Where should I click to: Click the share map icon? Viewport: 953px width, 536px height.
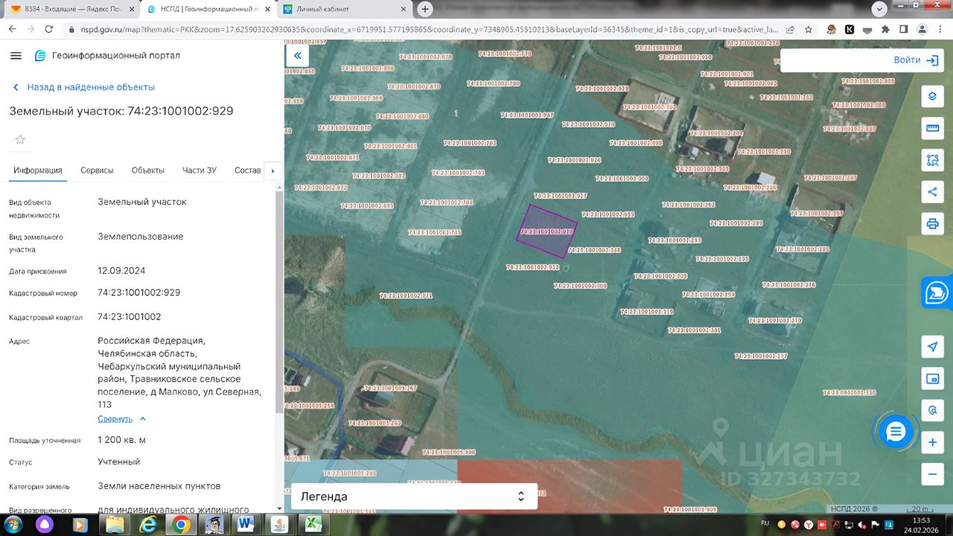click(931, 191)
